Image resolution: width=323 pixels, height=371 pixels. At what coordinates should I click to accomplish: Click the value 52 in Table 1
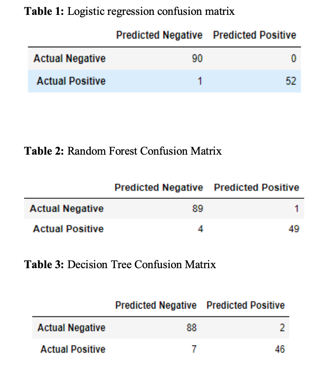point(291,81)
